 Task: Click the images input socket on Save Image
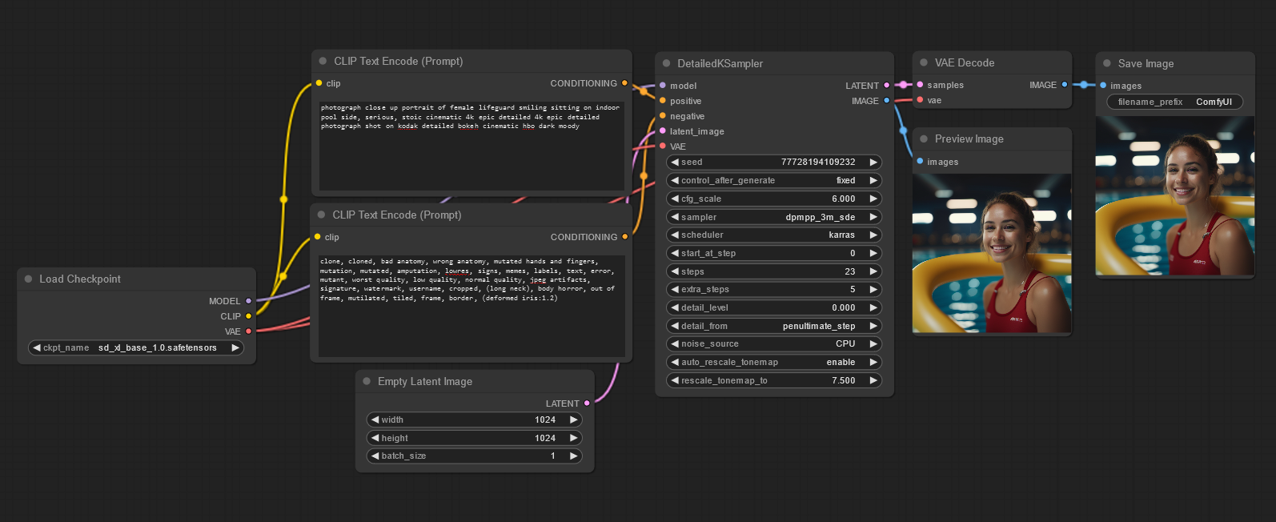pos(1103,86)
